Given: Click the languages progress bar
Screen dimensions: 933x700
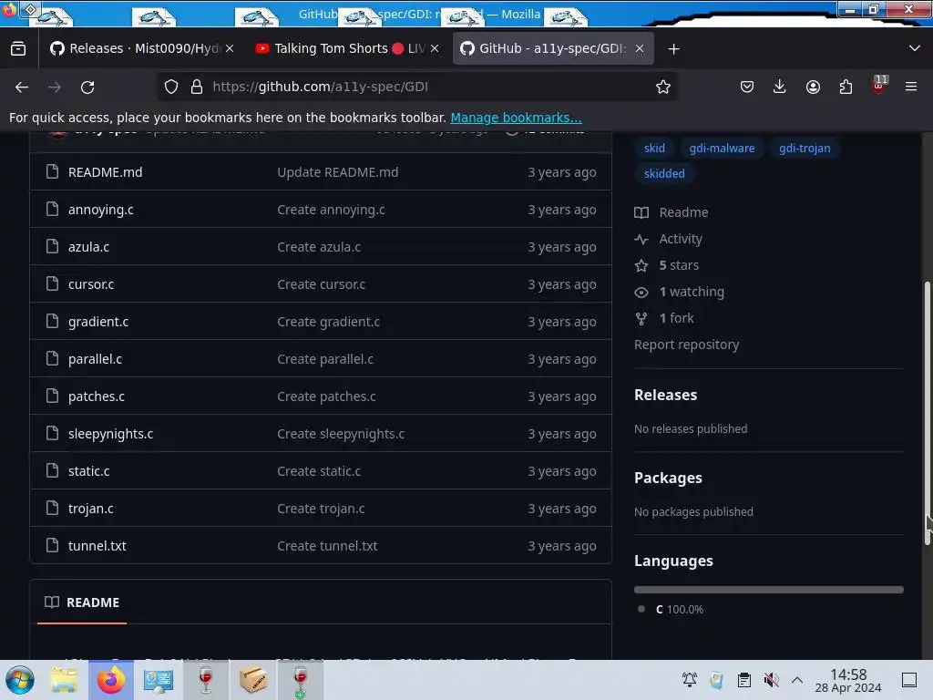Looking at the screenshot, I should coord(768,590).
